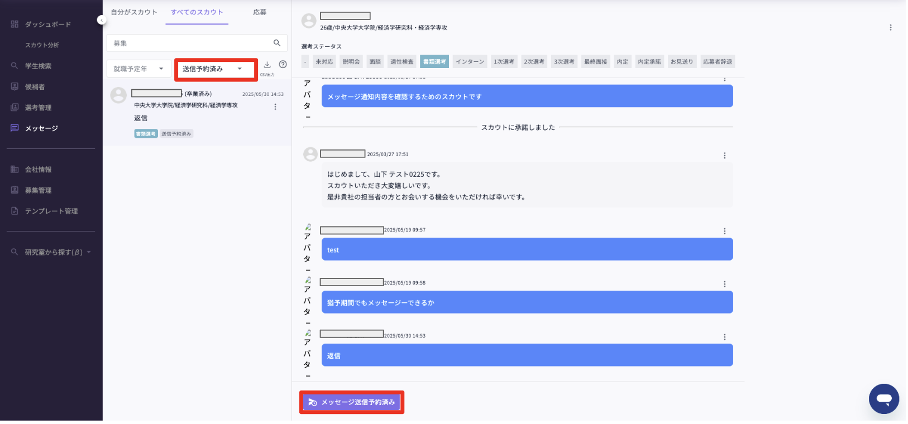Click the メッセージ通知内容を確認するためのスカウトです message
This screenshot has width=908, height=424.
pos(527,96)
